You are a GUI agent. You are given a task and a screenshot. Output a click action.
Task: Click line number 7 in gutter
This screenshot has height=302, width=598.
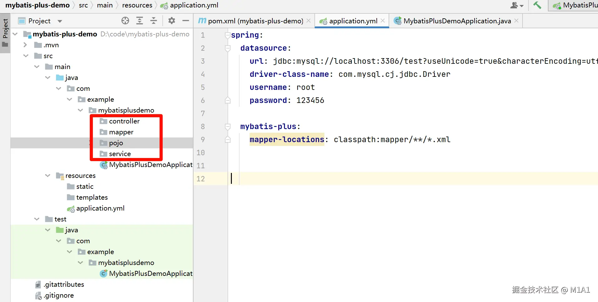pos(203,113)
